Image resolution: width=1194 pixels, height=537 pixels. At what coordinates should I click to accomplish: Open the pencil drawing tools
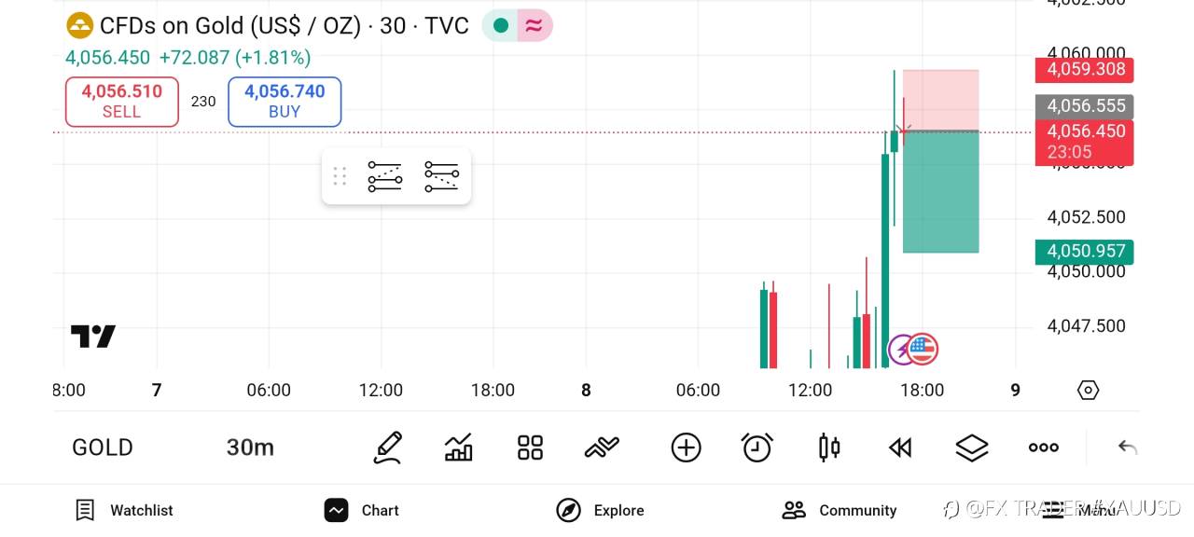point(387,447)
